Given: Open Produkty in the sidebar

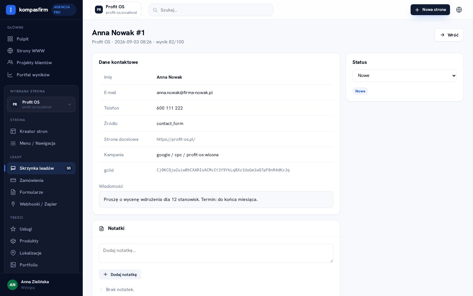Looking at the screenshot, I should pos(41,241).
